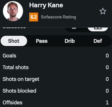Toggle the dark unselected view switch segment
Screen dimensions: 112x107
76,29
